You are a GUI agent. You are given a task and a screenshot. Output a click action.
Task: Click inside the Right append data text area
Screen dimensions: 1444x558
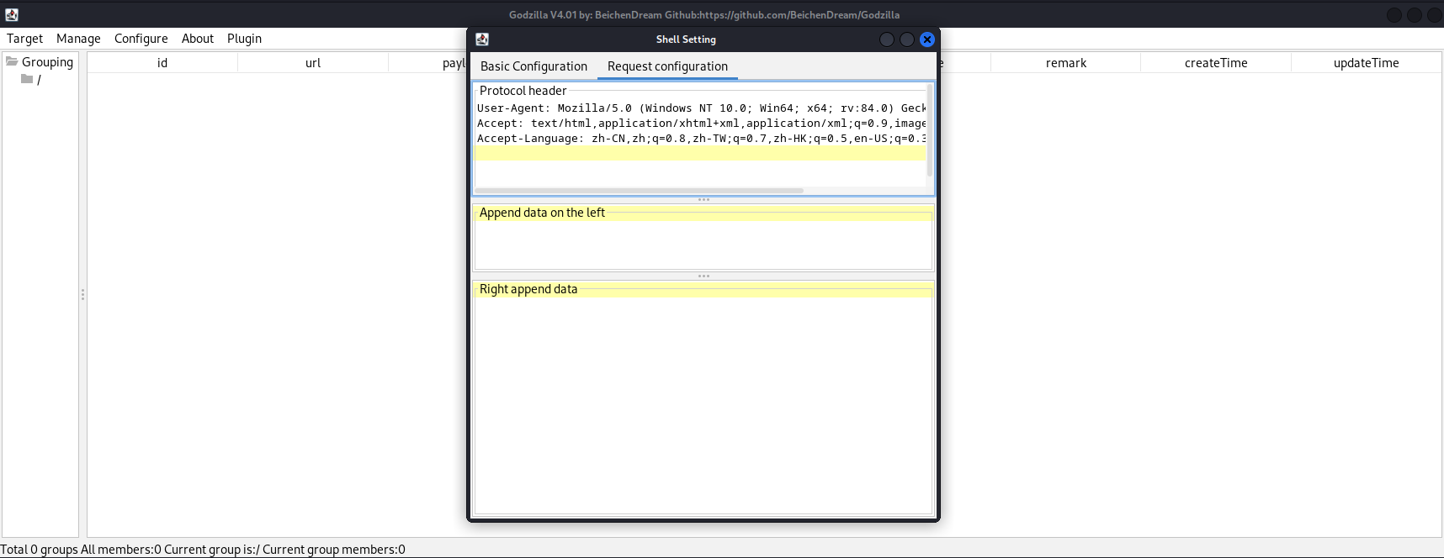coord(703,403)
